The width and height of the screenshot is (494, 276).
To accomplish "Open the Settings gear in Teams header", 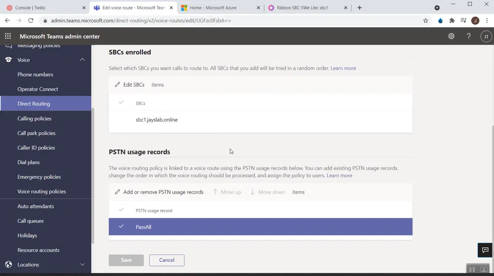I will point(451,36).
